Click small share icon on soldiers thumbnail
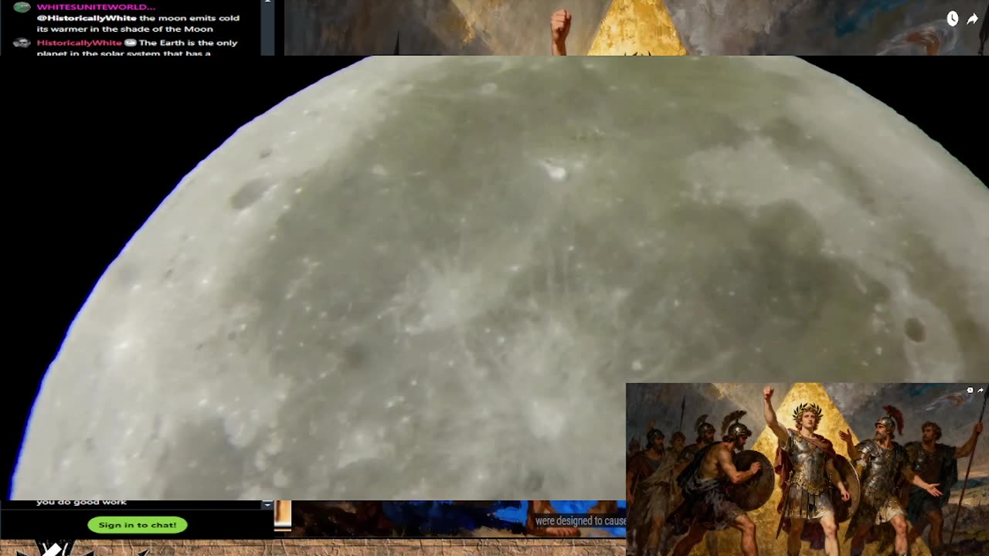This screenshot has height=556, width=989. tap(981, 391)
